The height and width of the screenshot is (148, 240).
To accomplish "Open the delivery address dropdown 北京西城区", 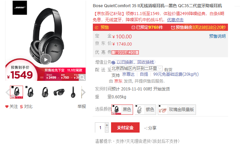I will [137, 69].
